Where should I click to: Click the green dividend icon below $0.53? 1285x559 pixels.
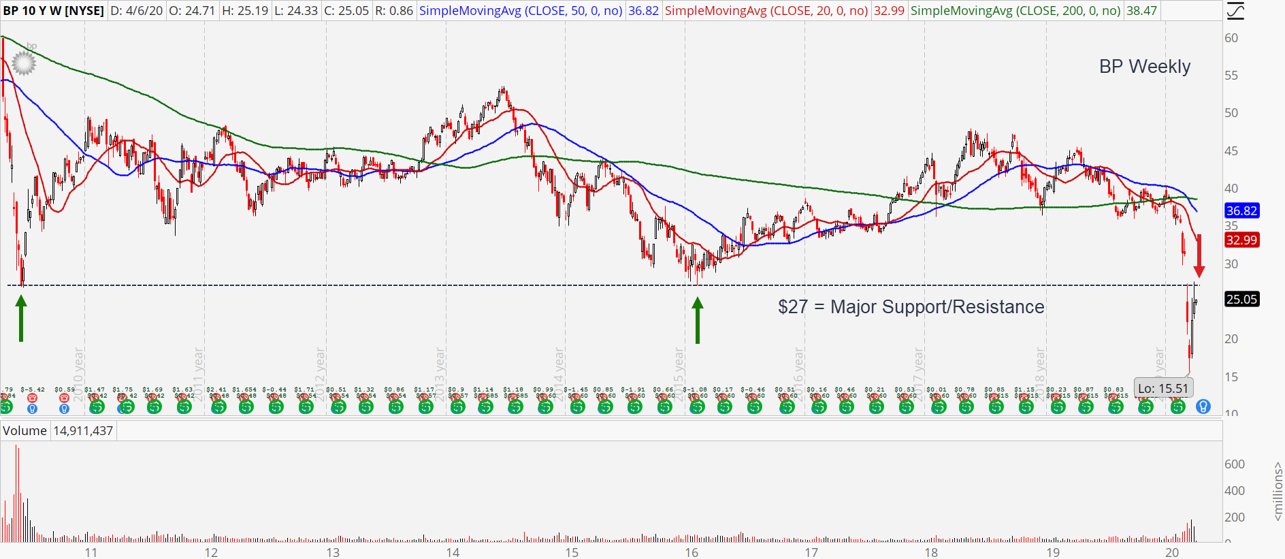[906, 407]
